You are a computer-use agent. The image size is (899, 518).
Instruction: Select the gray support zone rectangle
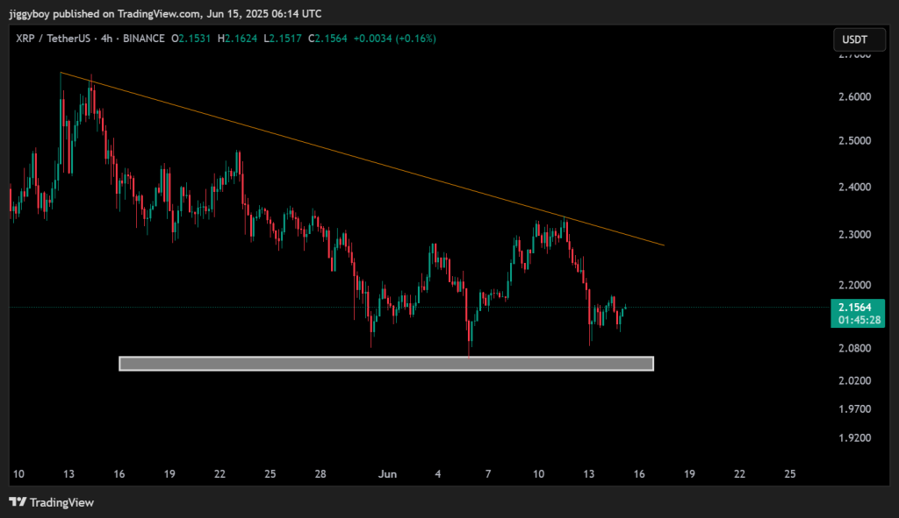[x=386, y=364]
